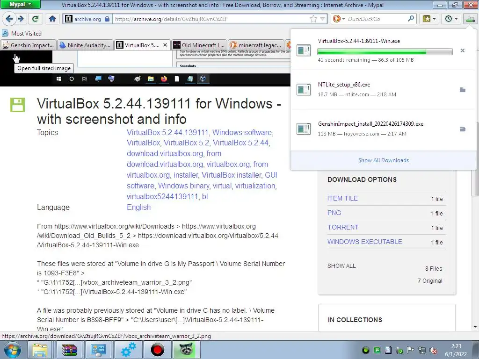Switch to the Ninite Audacity tab
Screen dimensions: 479x359
pos(85,45)
